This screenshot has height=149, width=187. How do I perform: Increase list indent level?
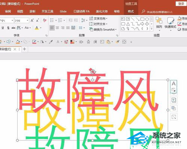point(76,20)
